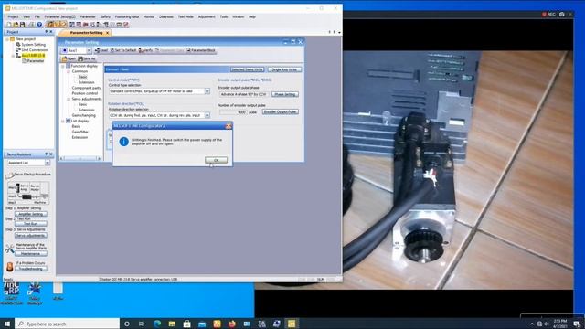Collapse the New project tree node

(x=7, y=39)
